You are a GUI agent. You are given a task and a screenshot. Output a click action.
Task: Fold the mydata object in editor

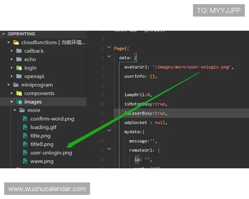pyautogui.click(x=109, y=131)
